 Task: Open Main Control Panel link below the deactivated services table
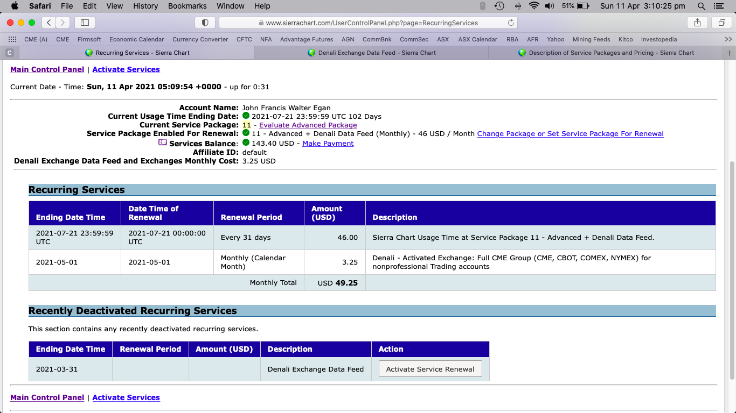pos(47,397)
